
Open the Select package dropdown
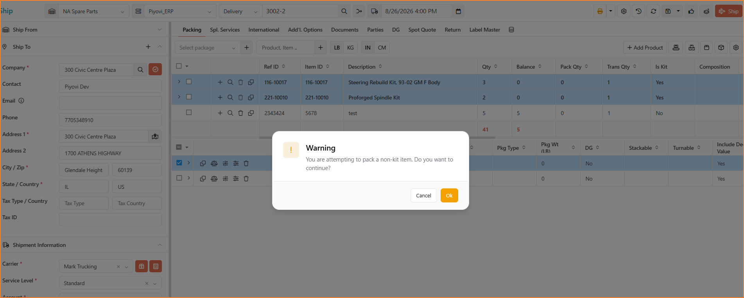208,48
